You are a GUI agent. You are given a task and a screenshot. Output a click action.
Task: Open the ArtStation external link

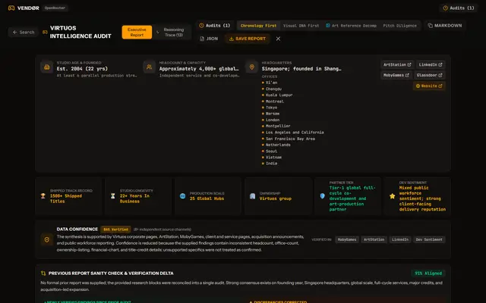pyautogui.click(x=397, y=64)
